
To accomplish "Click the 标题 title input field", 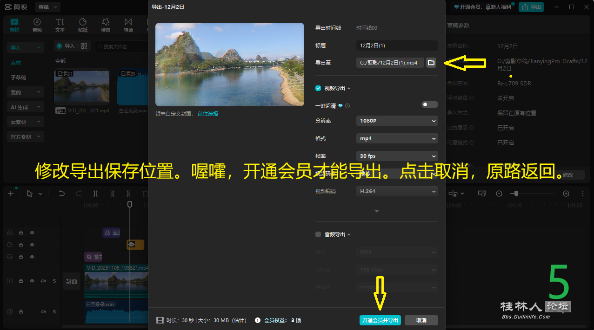I will [397, 45].
